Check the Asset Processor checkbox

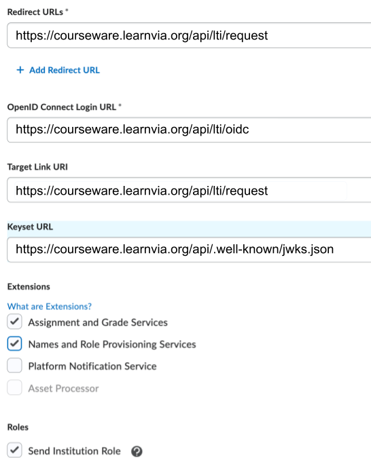tap(15, 387)
